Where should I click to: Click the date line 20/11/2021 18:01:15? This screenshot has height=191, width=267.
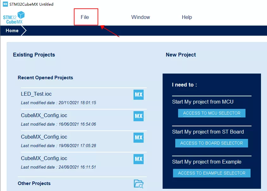(59, 103)
